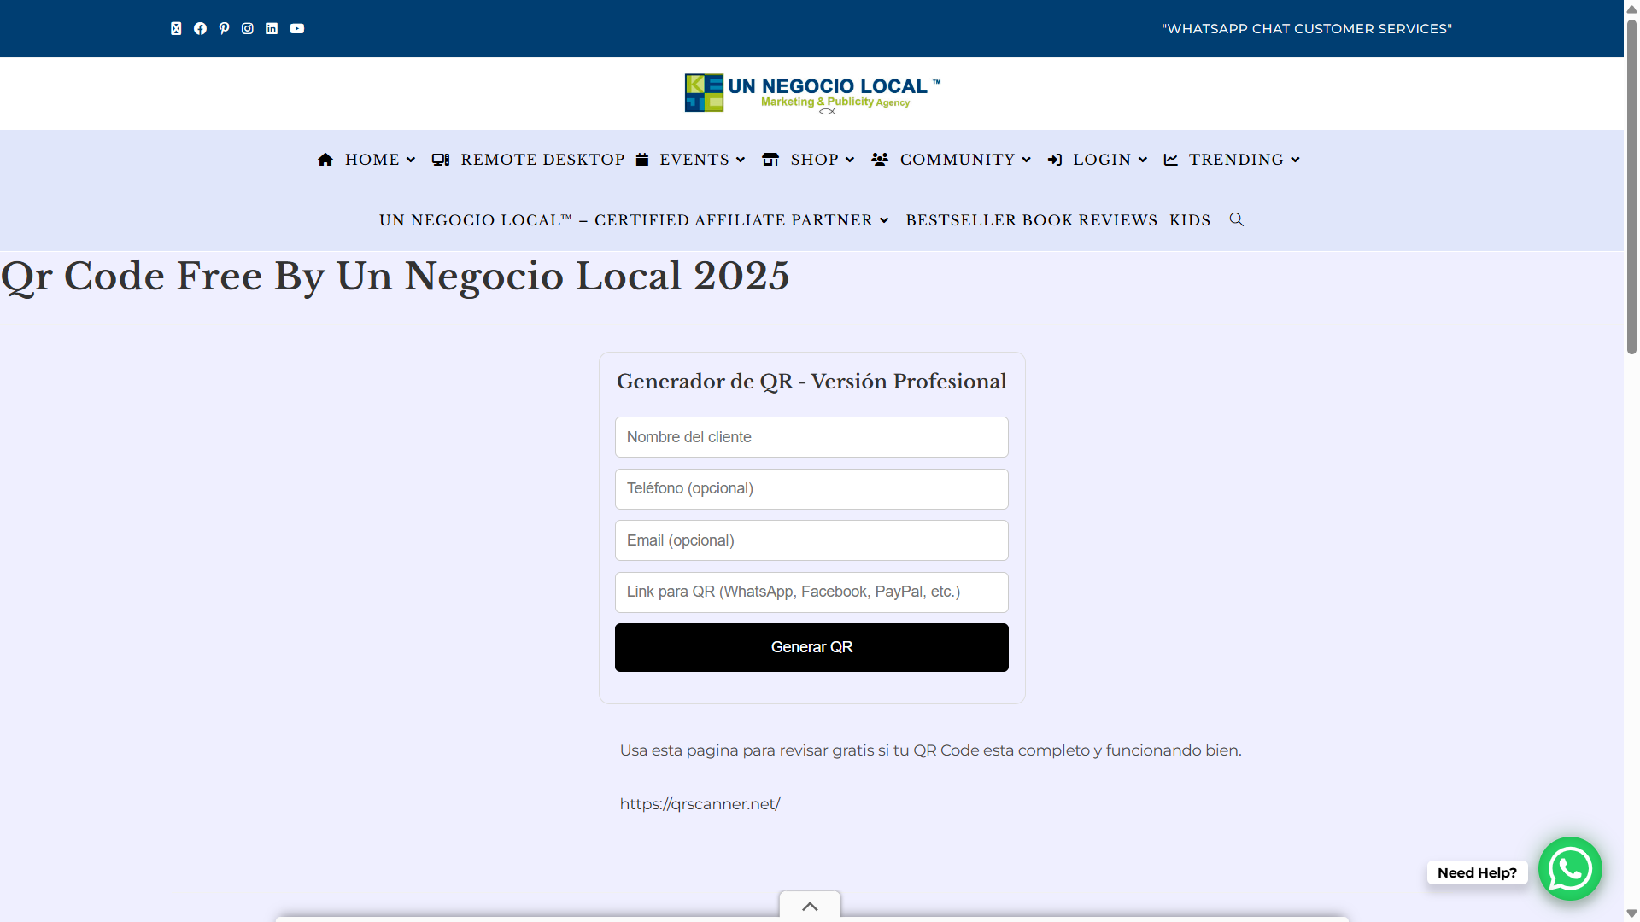Select BESTSELLER BOOK REVIEWS menu
The width and height of the screenshot is (1640, 922).
pyautogui.click(x=1031, y=219)
